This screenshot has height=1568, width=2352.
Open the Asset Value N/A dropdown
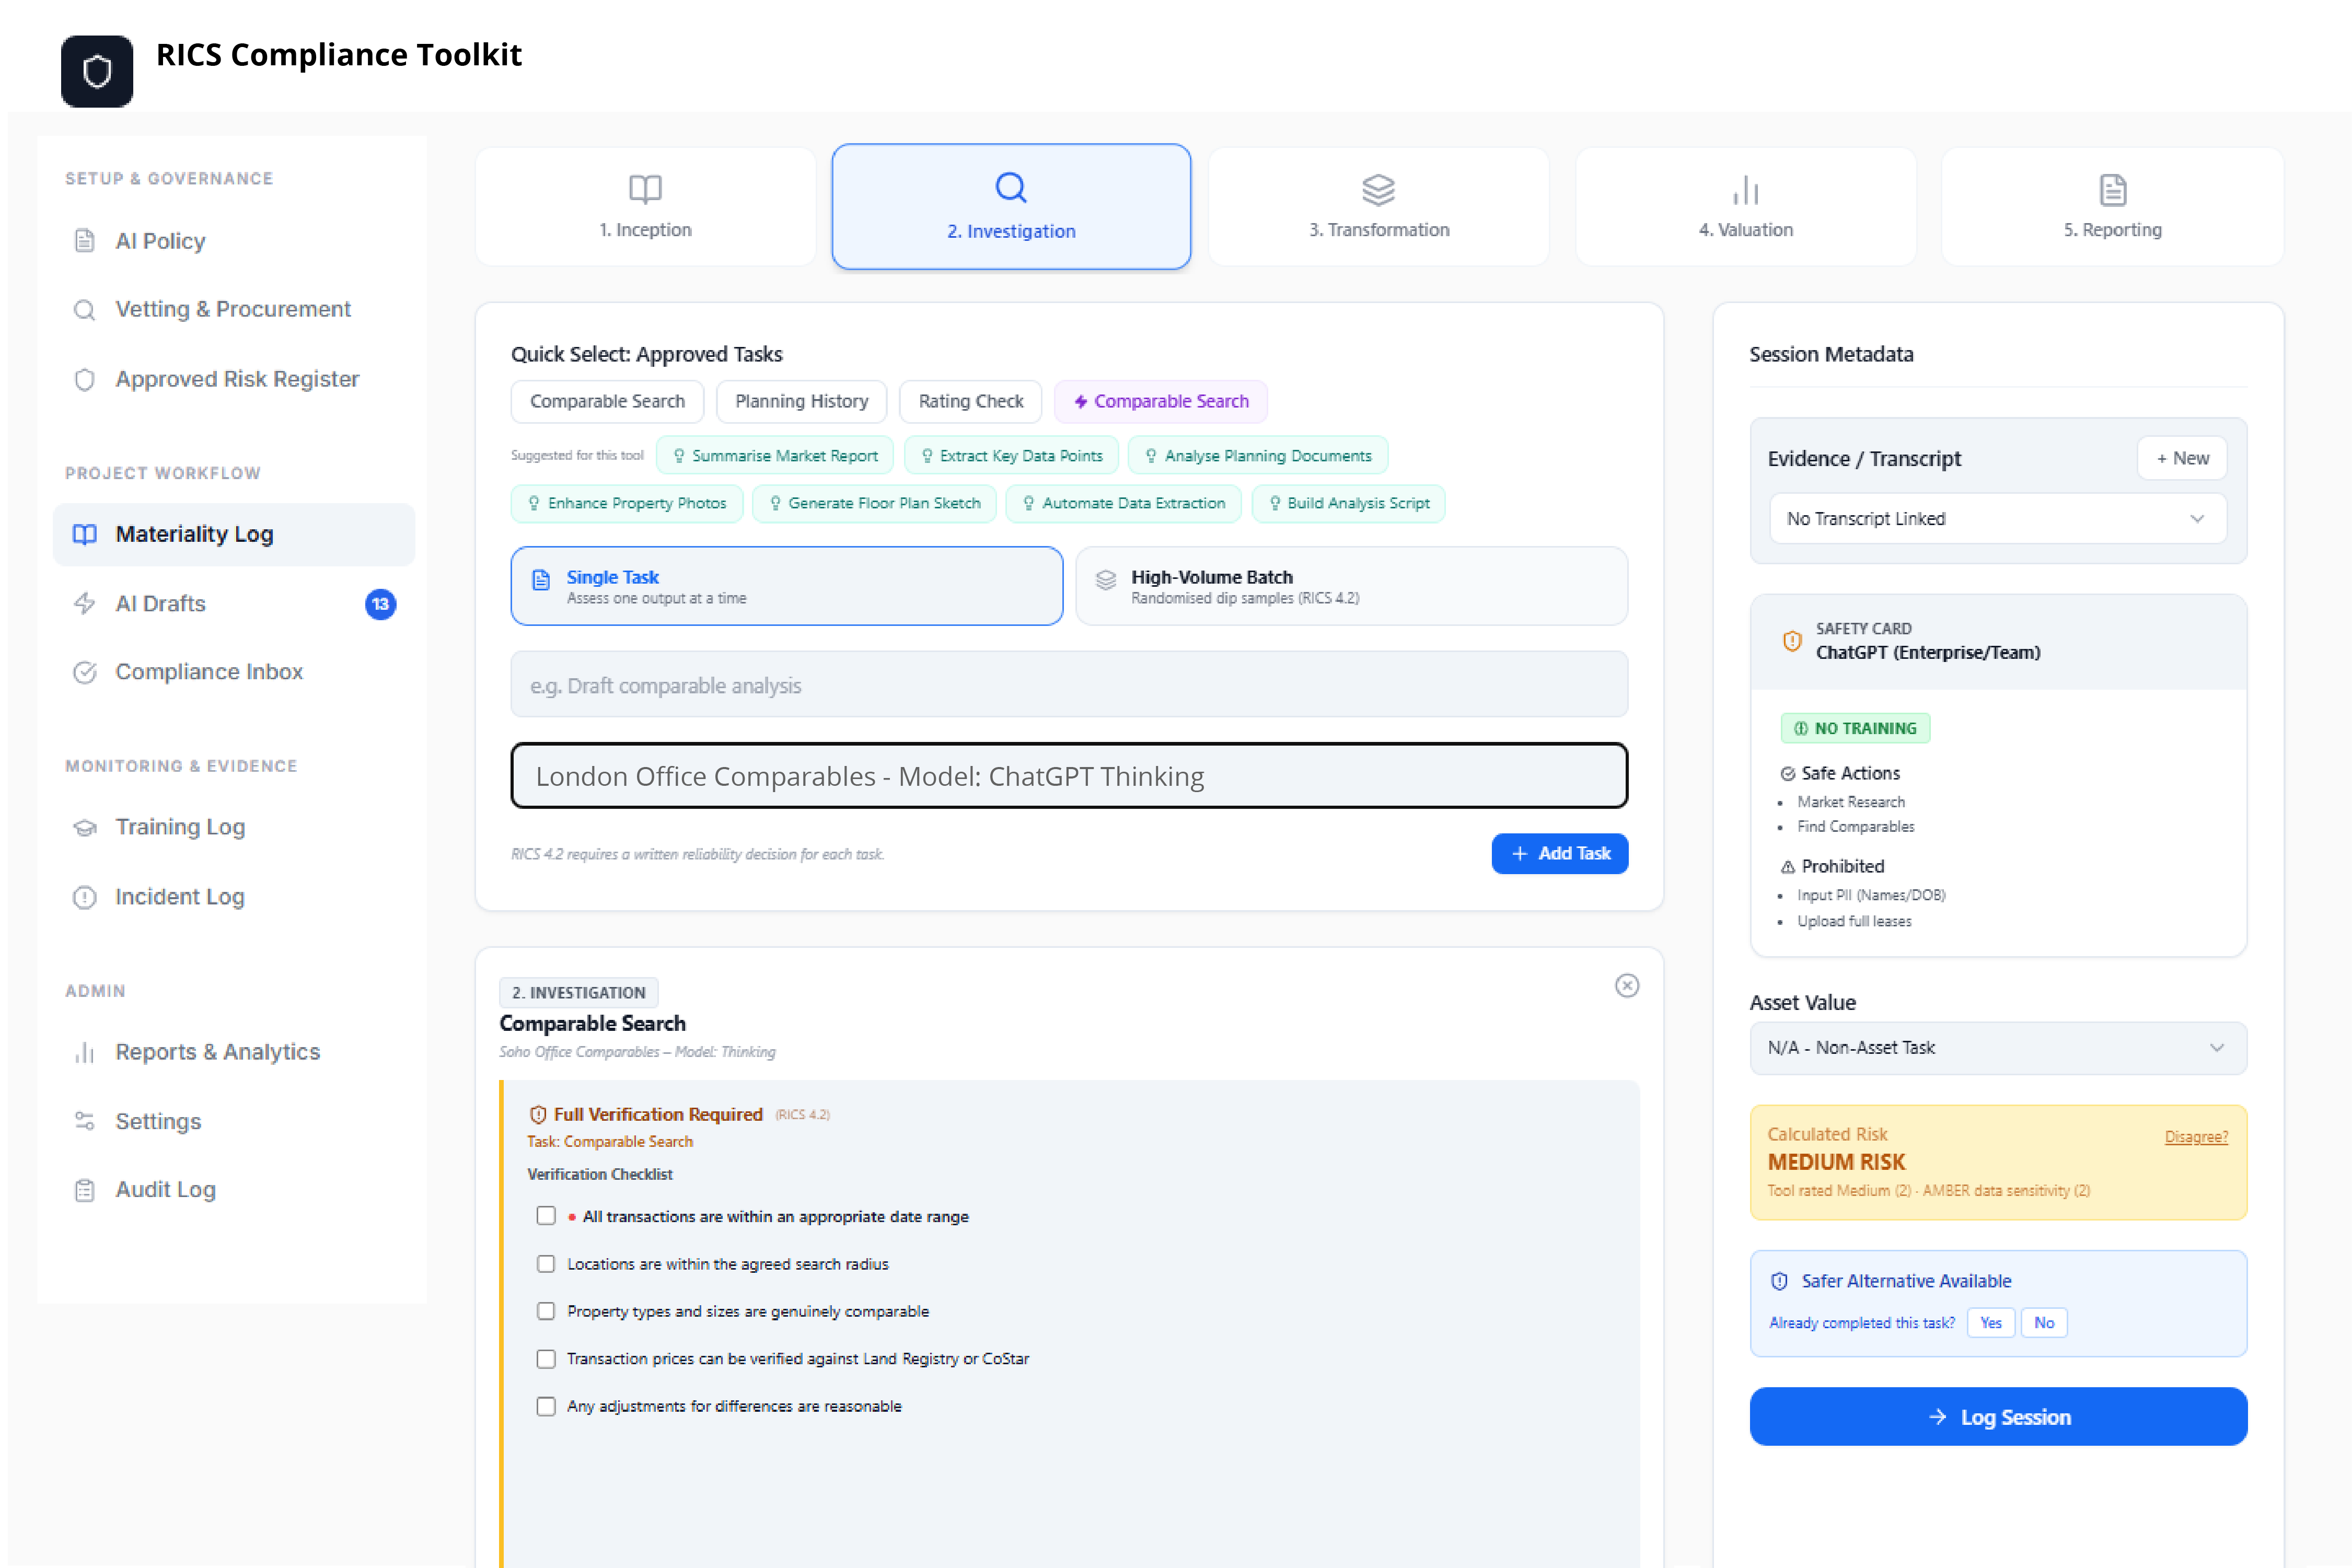click(x=1998, y=1048)
